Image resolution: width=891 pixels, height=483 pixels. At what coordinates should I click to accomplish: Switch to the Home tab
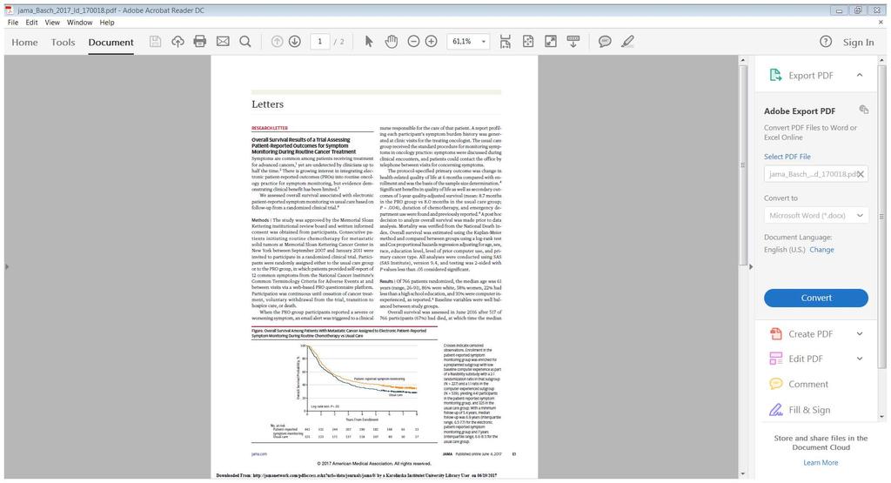[x=24, y=42]
